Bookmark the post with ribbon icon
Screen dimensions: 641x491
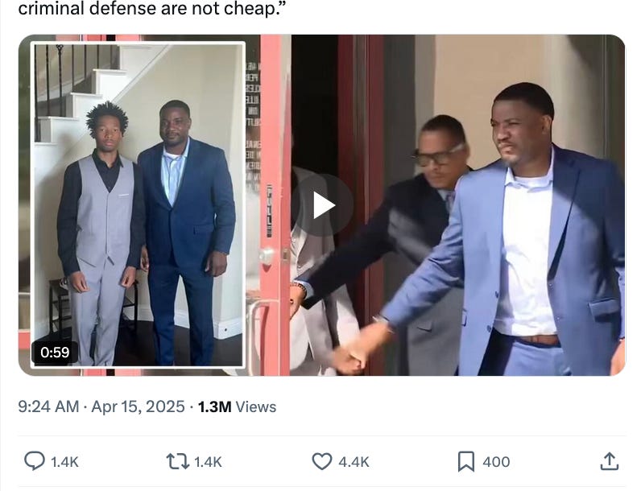point(466,461)
